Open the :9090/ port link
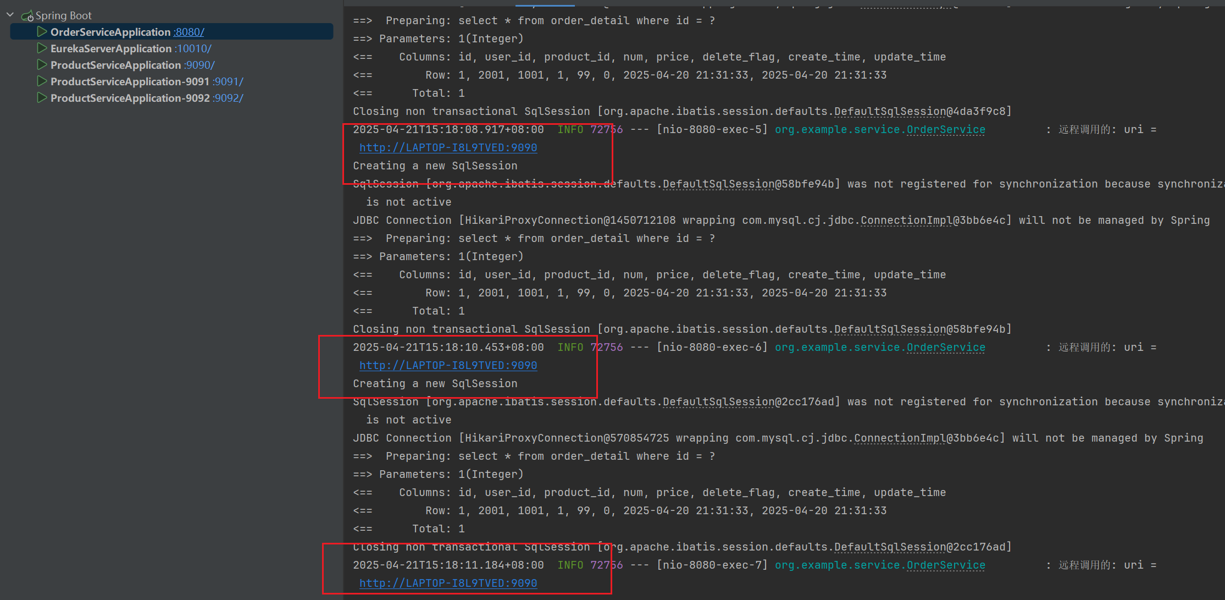The image size is (1225, 600). 199,65
